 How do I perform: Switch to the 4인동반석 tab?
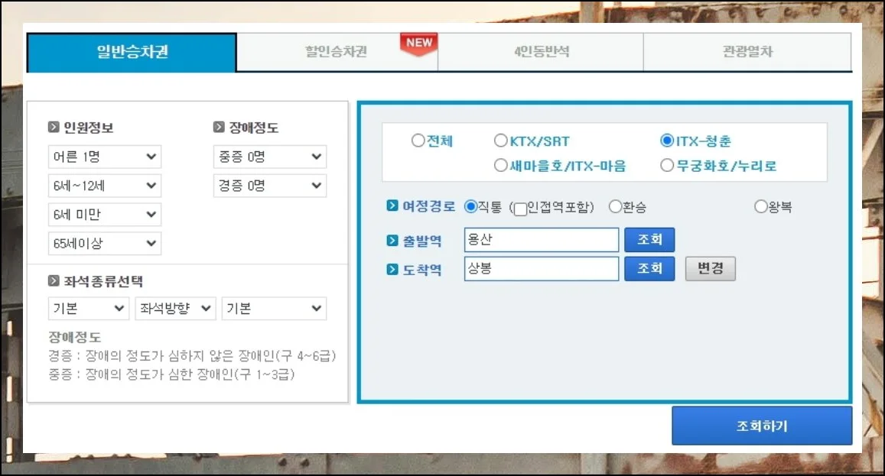coord(541,53)
